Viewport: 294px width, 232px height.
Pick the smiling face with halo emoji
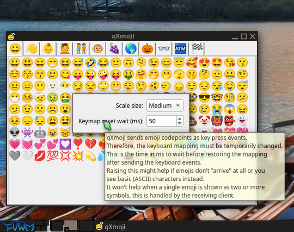click(179, 62)
